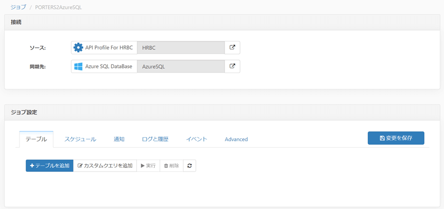Viewport: 444px width, 209px height.
Task: Click the HRBC source connection field
Action: pyautogui.click(x=180, y=47)
